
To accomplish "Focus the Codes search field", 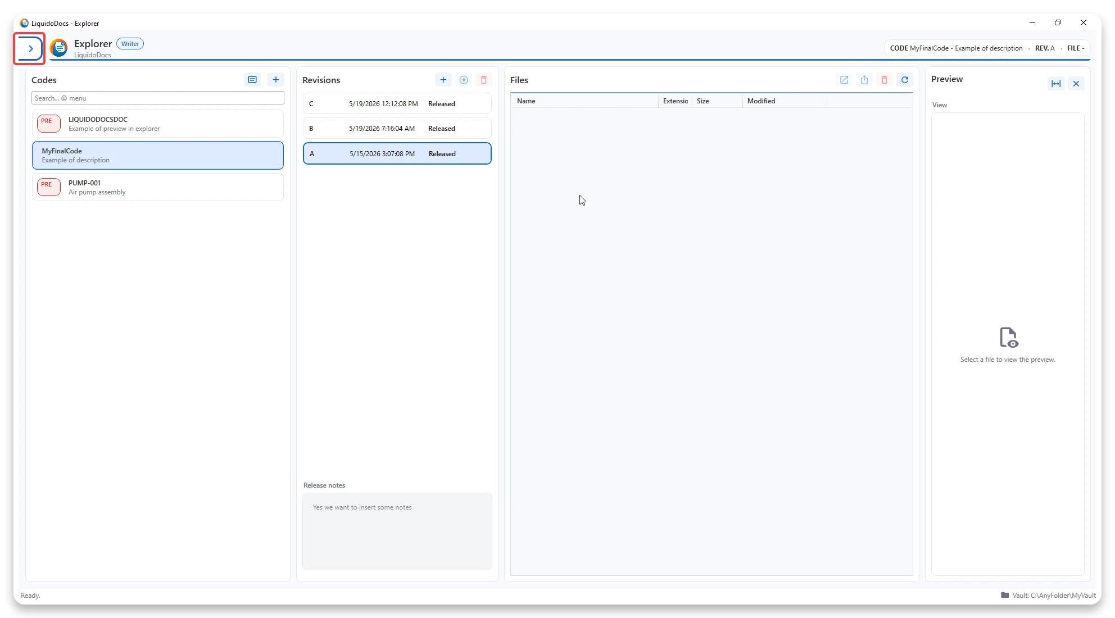I will tap(158, 98).
